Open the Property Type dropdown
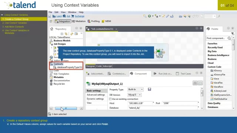The width and height of the screenshot is (237, 133). (135, 89)
